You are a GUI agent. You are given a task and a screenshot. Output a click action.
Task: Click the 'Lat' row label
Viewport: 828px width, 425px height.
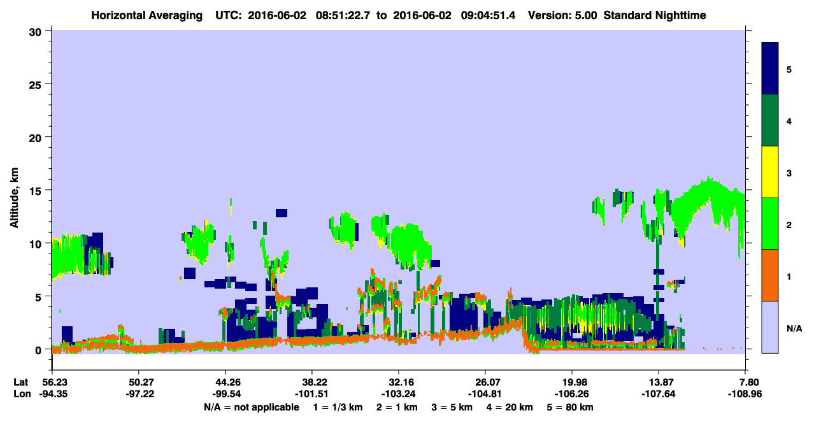(x=20, y=382)
